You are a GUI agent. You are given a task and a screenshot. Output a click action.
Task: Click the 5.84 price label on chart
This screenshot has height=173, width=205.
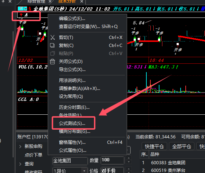138,23
